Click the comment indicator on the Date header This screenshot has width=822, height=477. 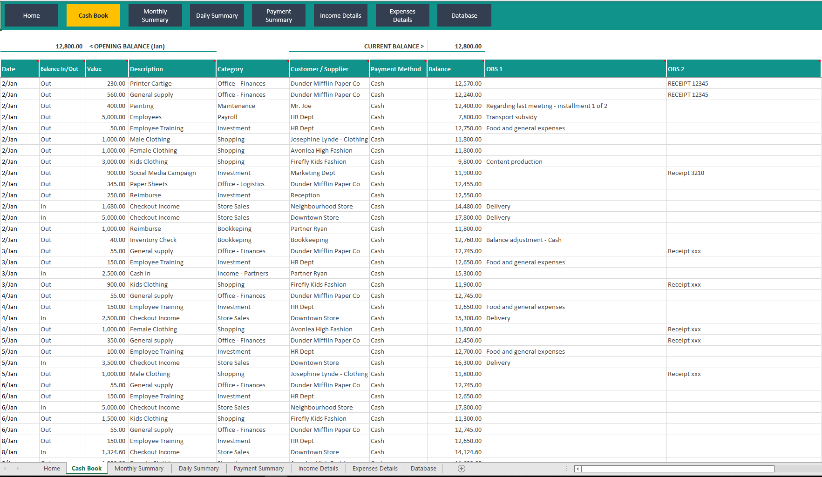click(x=37, y=62)
